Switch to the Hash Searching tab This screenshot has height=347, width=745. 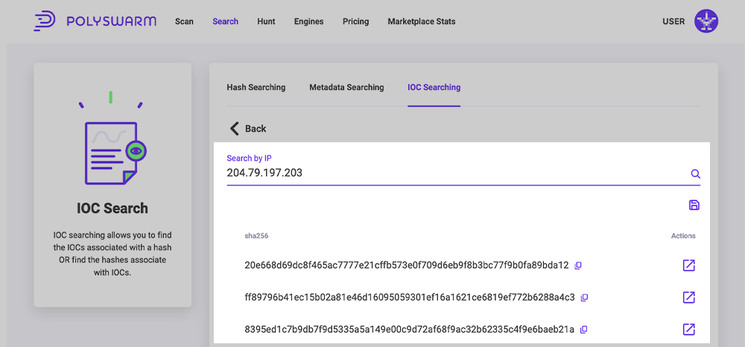click(256, 87)
